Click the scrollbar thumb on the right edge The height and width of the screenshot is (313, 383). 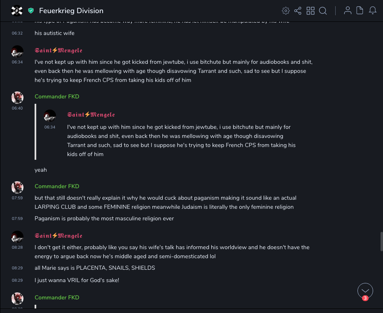381,241
